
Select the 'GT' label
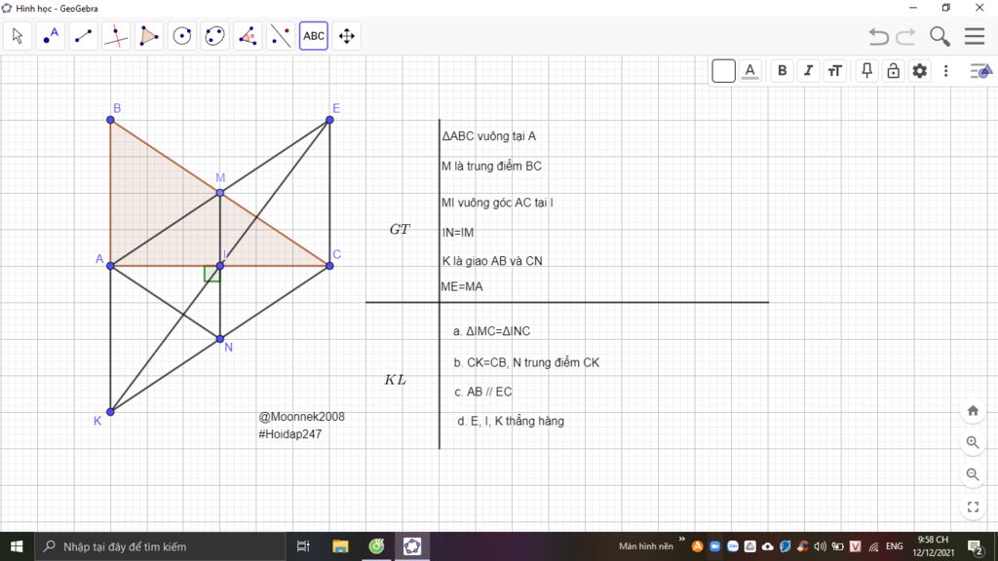pyautogui.click(x=400, y=229)
